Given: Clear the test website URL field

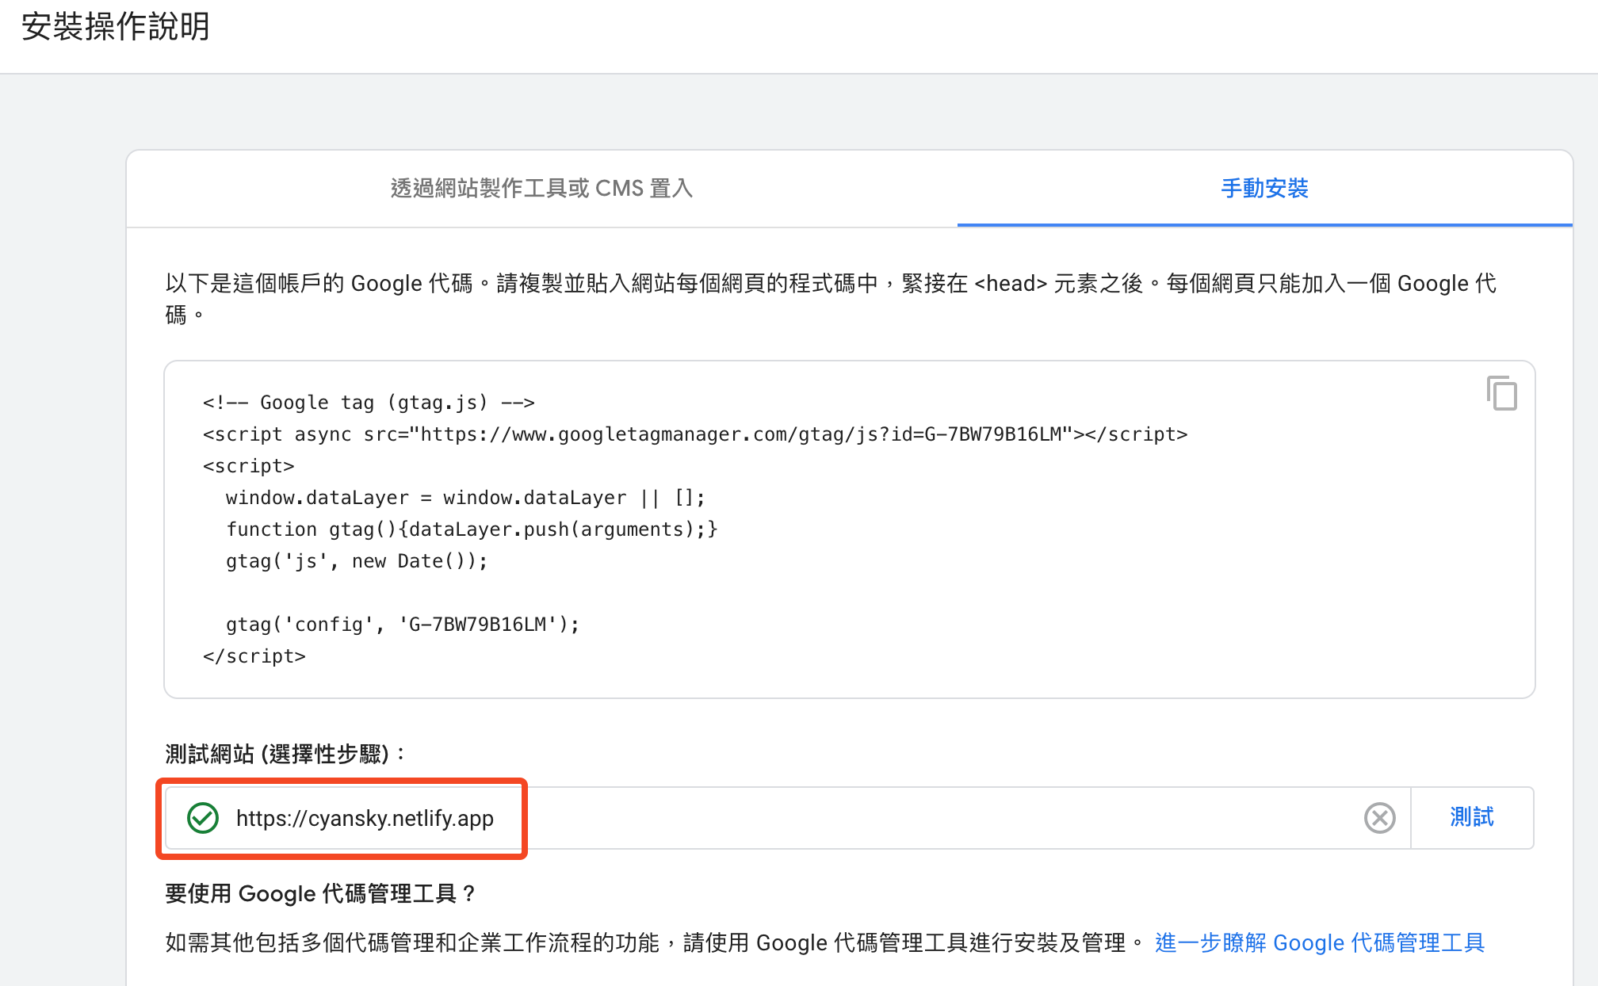Looking at the screenshot, I should (x=1379, y=818).
